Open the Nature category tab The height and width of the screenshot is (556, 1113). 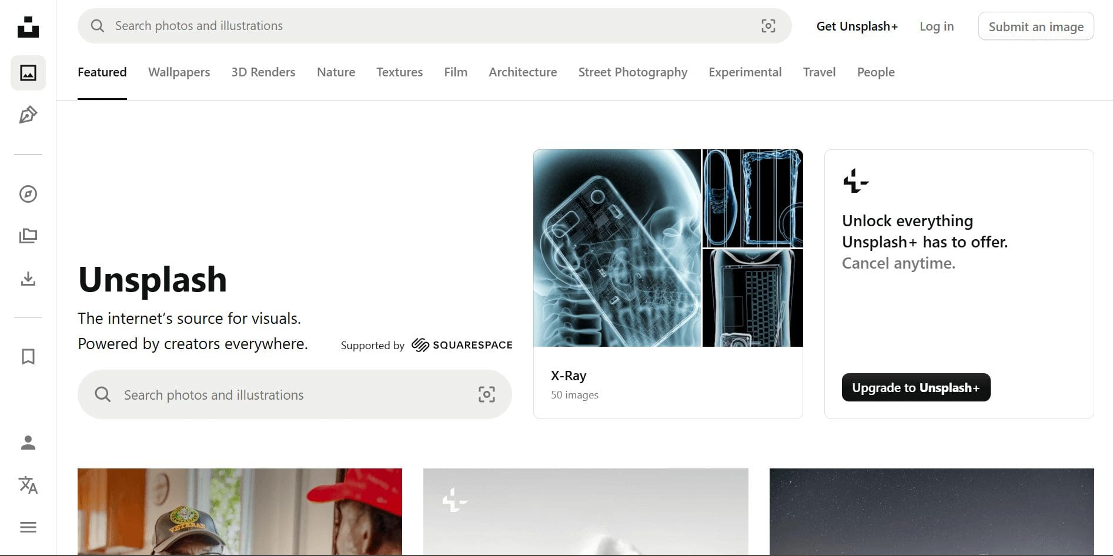[x=336, y=72]
